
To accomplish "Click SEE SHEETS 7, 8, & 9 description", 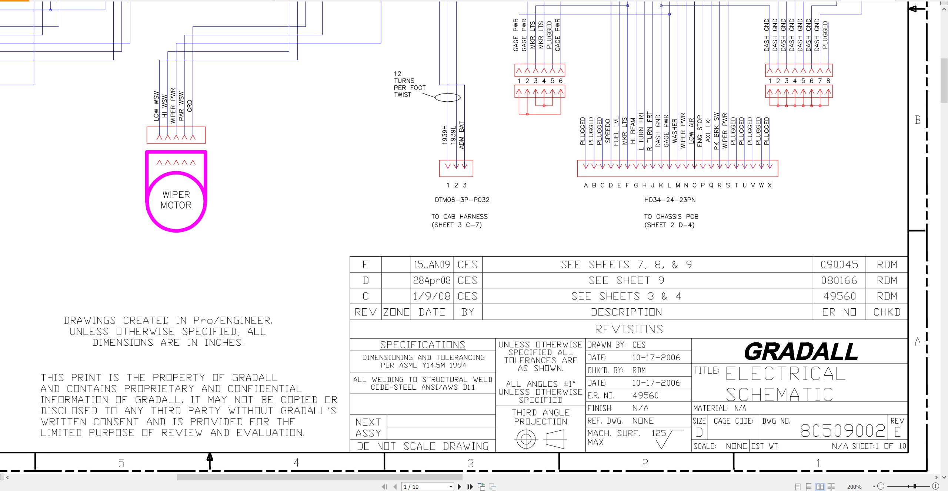I will pos(626,265).
